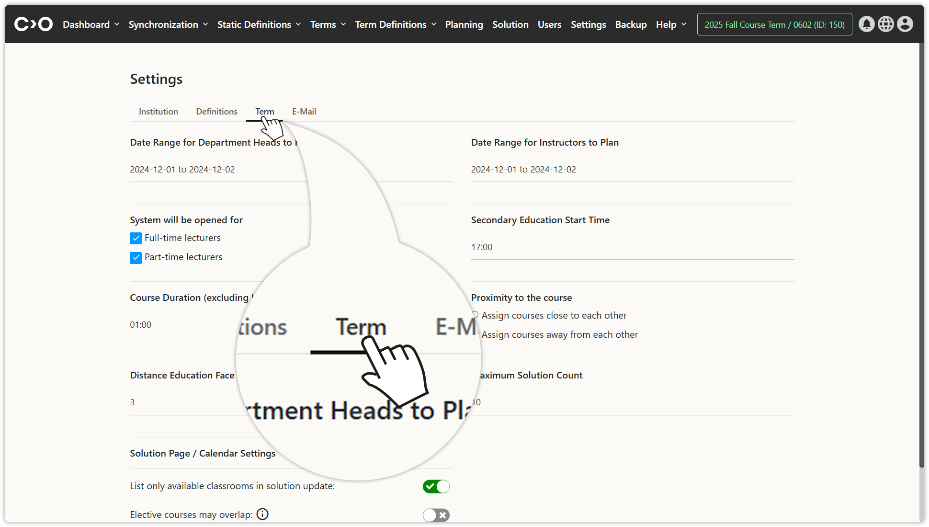The width and height of the screenshot is (929, 527).
Task: Uncheck the Part-time lecturers checkbox
Action: 136,258
